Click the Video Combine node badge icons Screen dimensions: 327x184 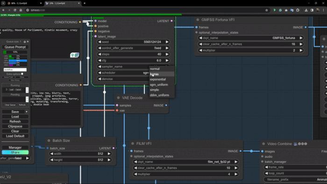click(300, 144)
